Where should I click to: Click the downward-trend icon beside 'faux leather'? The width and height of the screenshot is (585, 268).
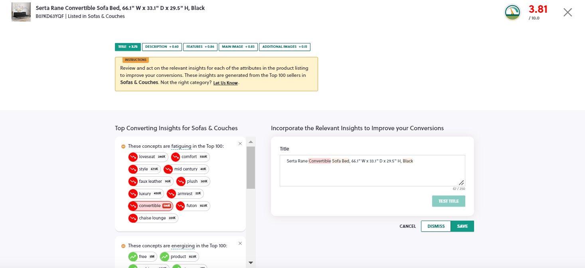pos(133,182)
